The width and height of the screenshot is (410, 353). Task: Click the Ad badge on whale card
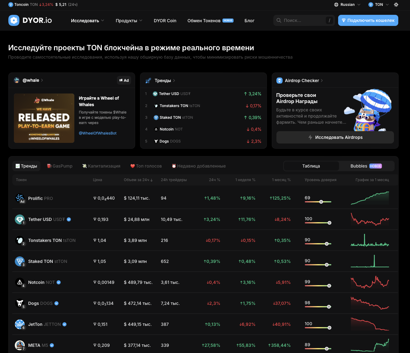tap(124, 80)
